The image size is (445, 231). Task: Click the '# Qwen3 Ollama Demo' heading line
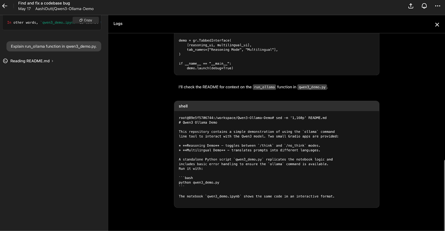click(198, 122)
